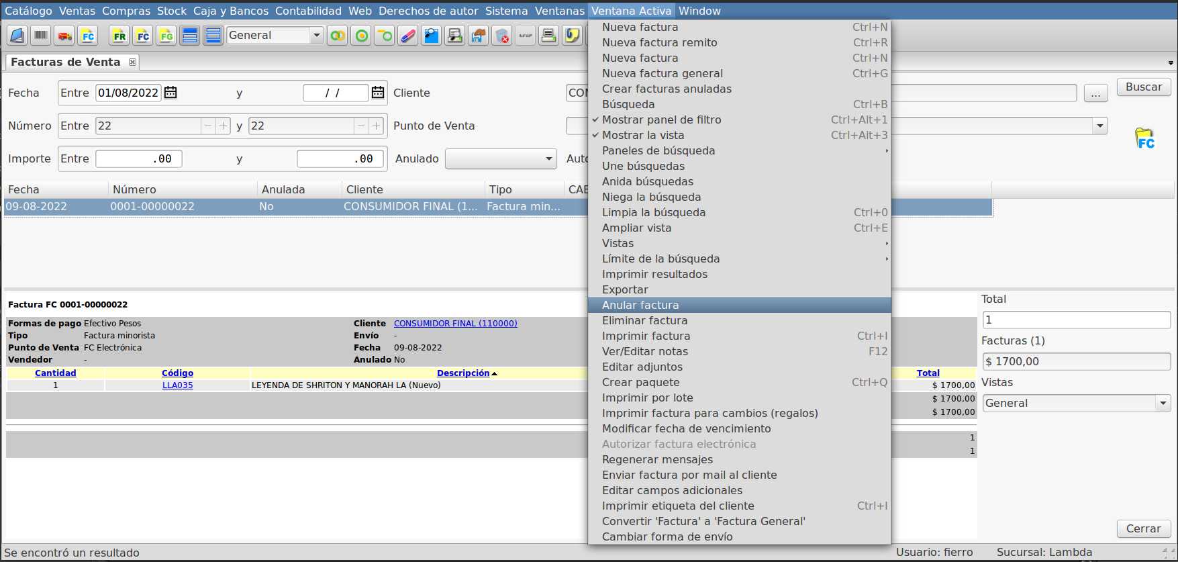This screenshot has height=562, width=1178.
Task: Click the blue magnifier search toolbar icon
Action: (x=432, y=36)
